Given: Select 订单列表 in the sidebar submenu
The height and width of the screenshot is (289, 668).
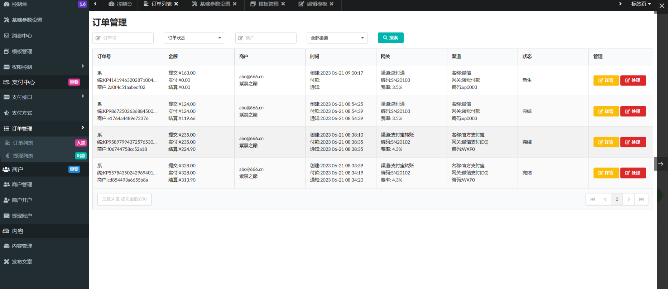Looking at the screenshot, I should [44, 143].
